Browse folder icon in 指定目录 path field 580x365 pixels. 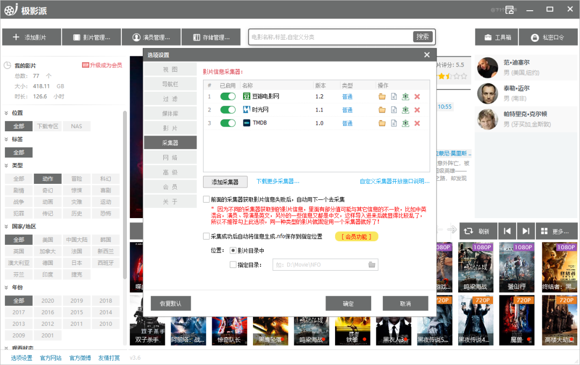click(372, 265)
